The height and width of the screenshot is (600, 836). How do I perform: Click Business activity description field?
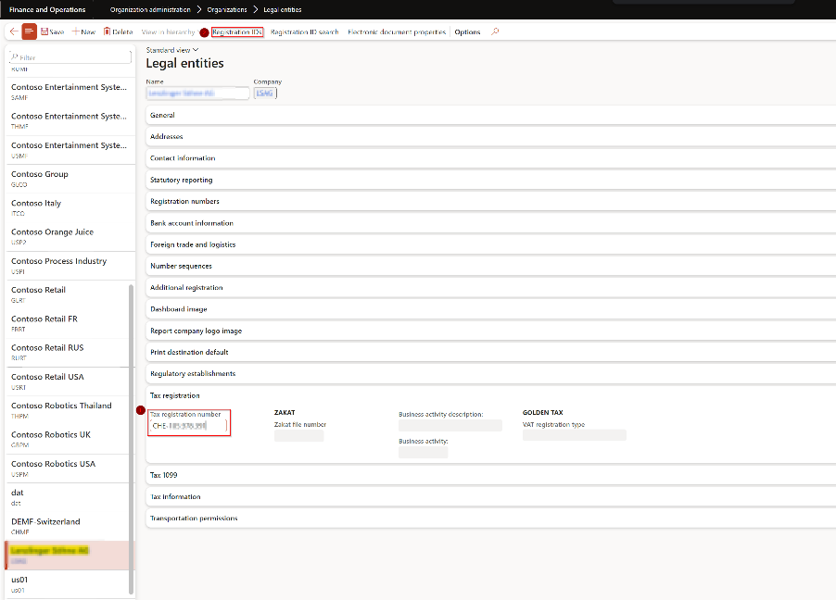click(450, 425)
